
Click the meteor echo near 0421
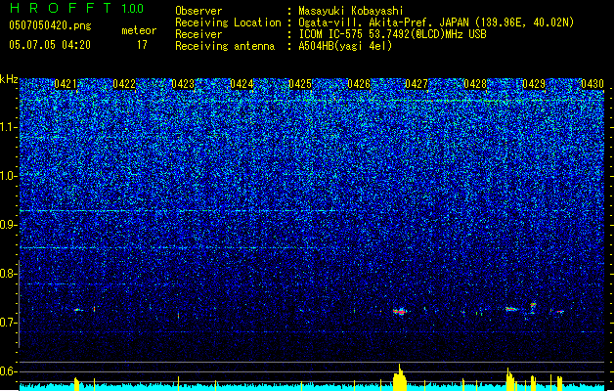pyautogui.click(x=77, y=310)
